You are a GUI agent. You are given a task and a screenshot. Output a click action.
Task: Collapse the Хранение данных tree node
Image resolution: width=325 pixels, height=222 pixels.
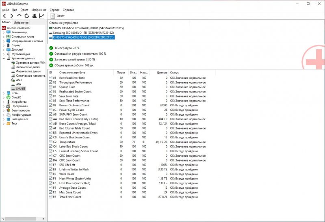pyautogui.click(x=4, y=58)
